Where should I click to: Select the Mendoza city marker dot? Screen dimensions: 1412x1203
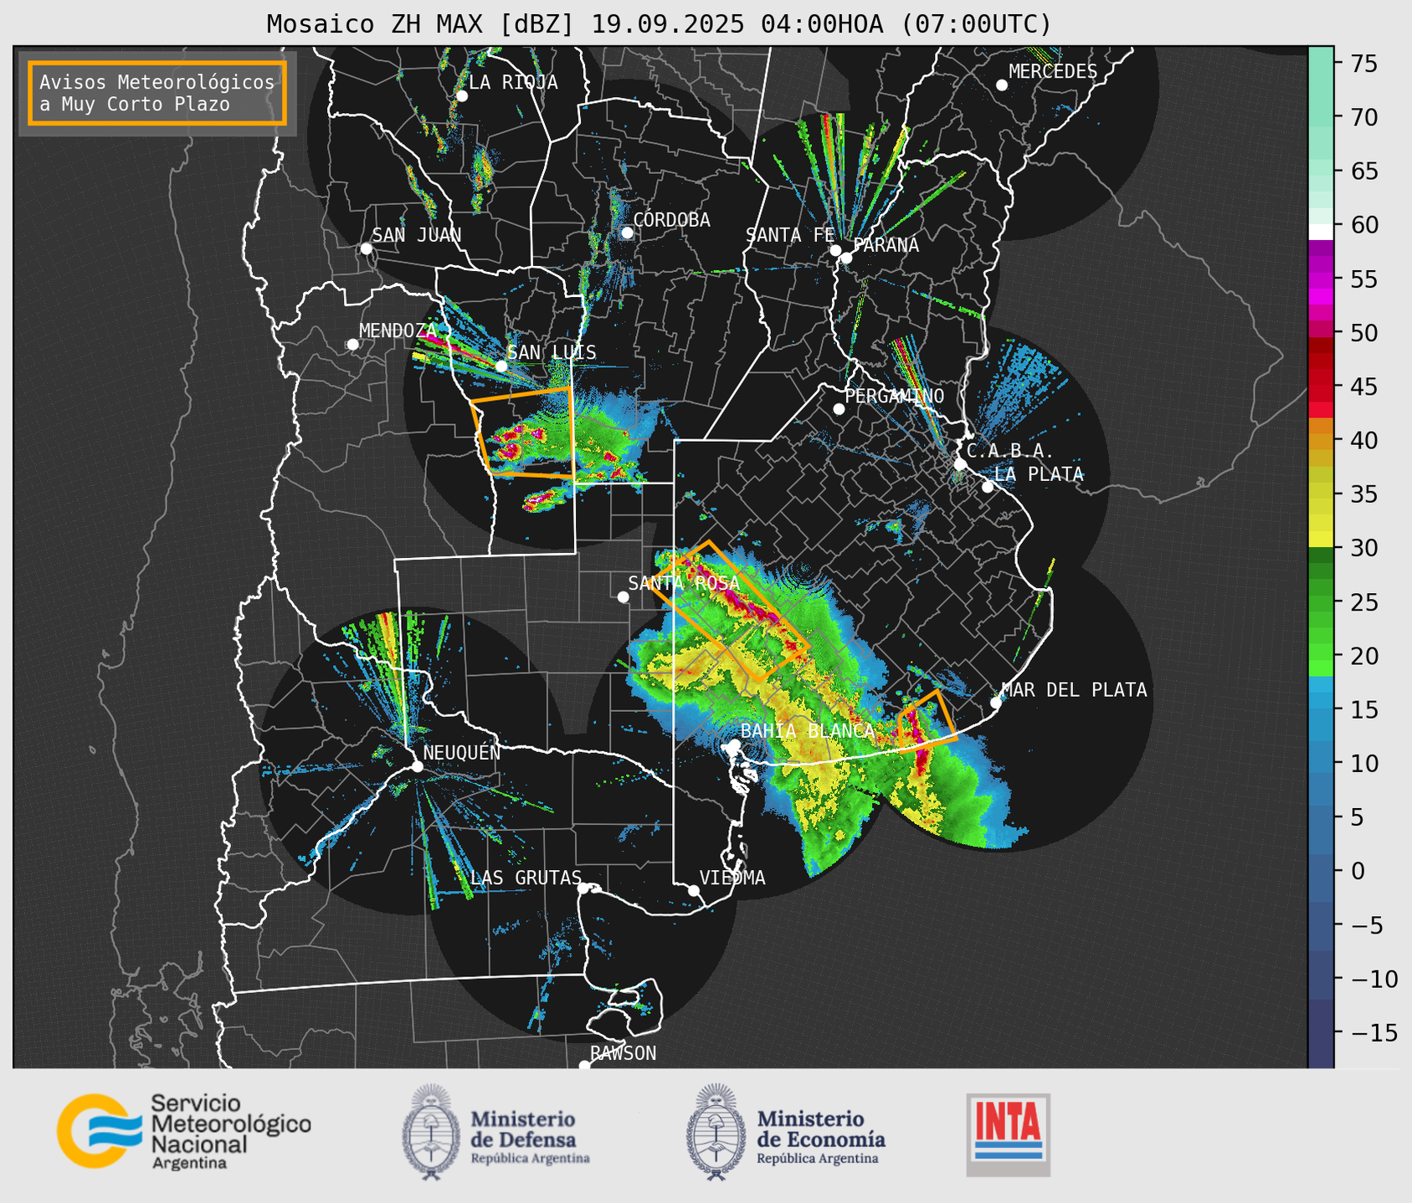click(x=353, y=345)
